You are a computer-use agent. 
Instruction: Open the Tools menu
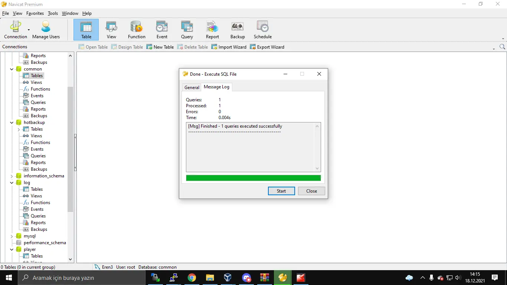[x=53, y=13]
